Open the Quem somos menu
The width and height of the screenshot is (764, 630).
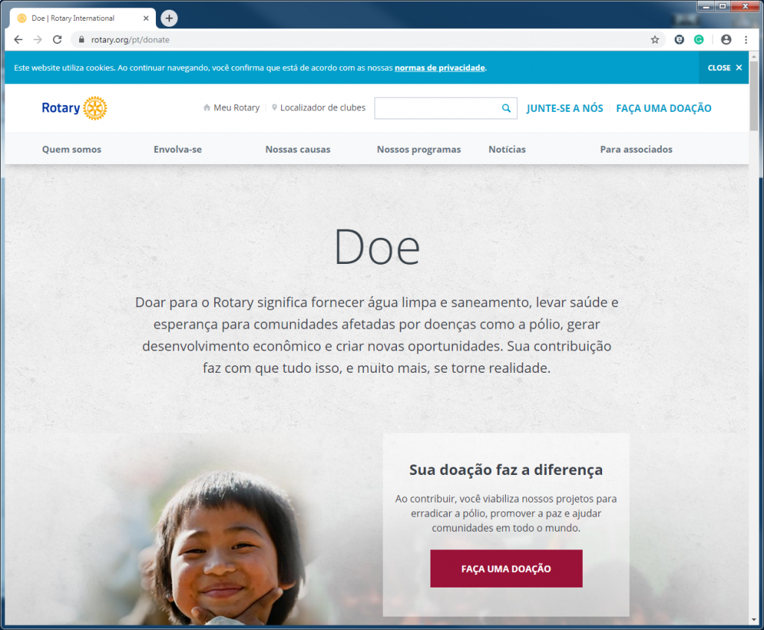coord(72,149)
